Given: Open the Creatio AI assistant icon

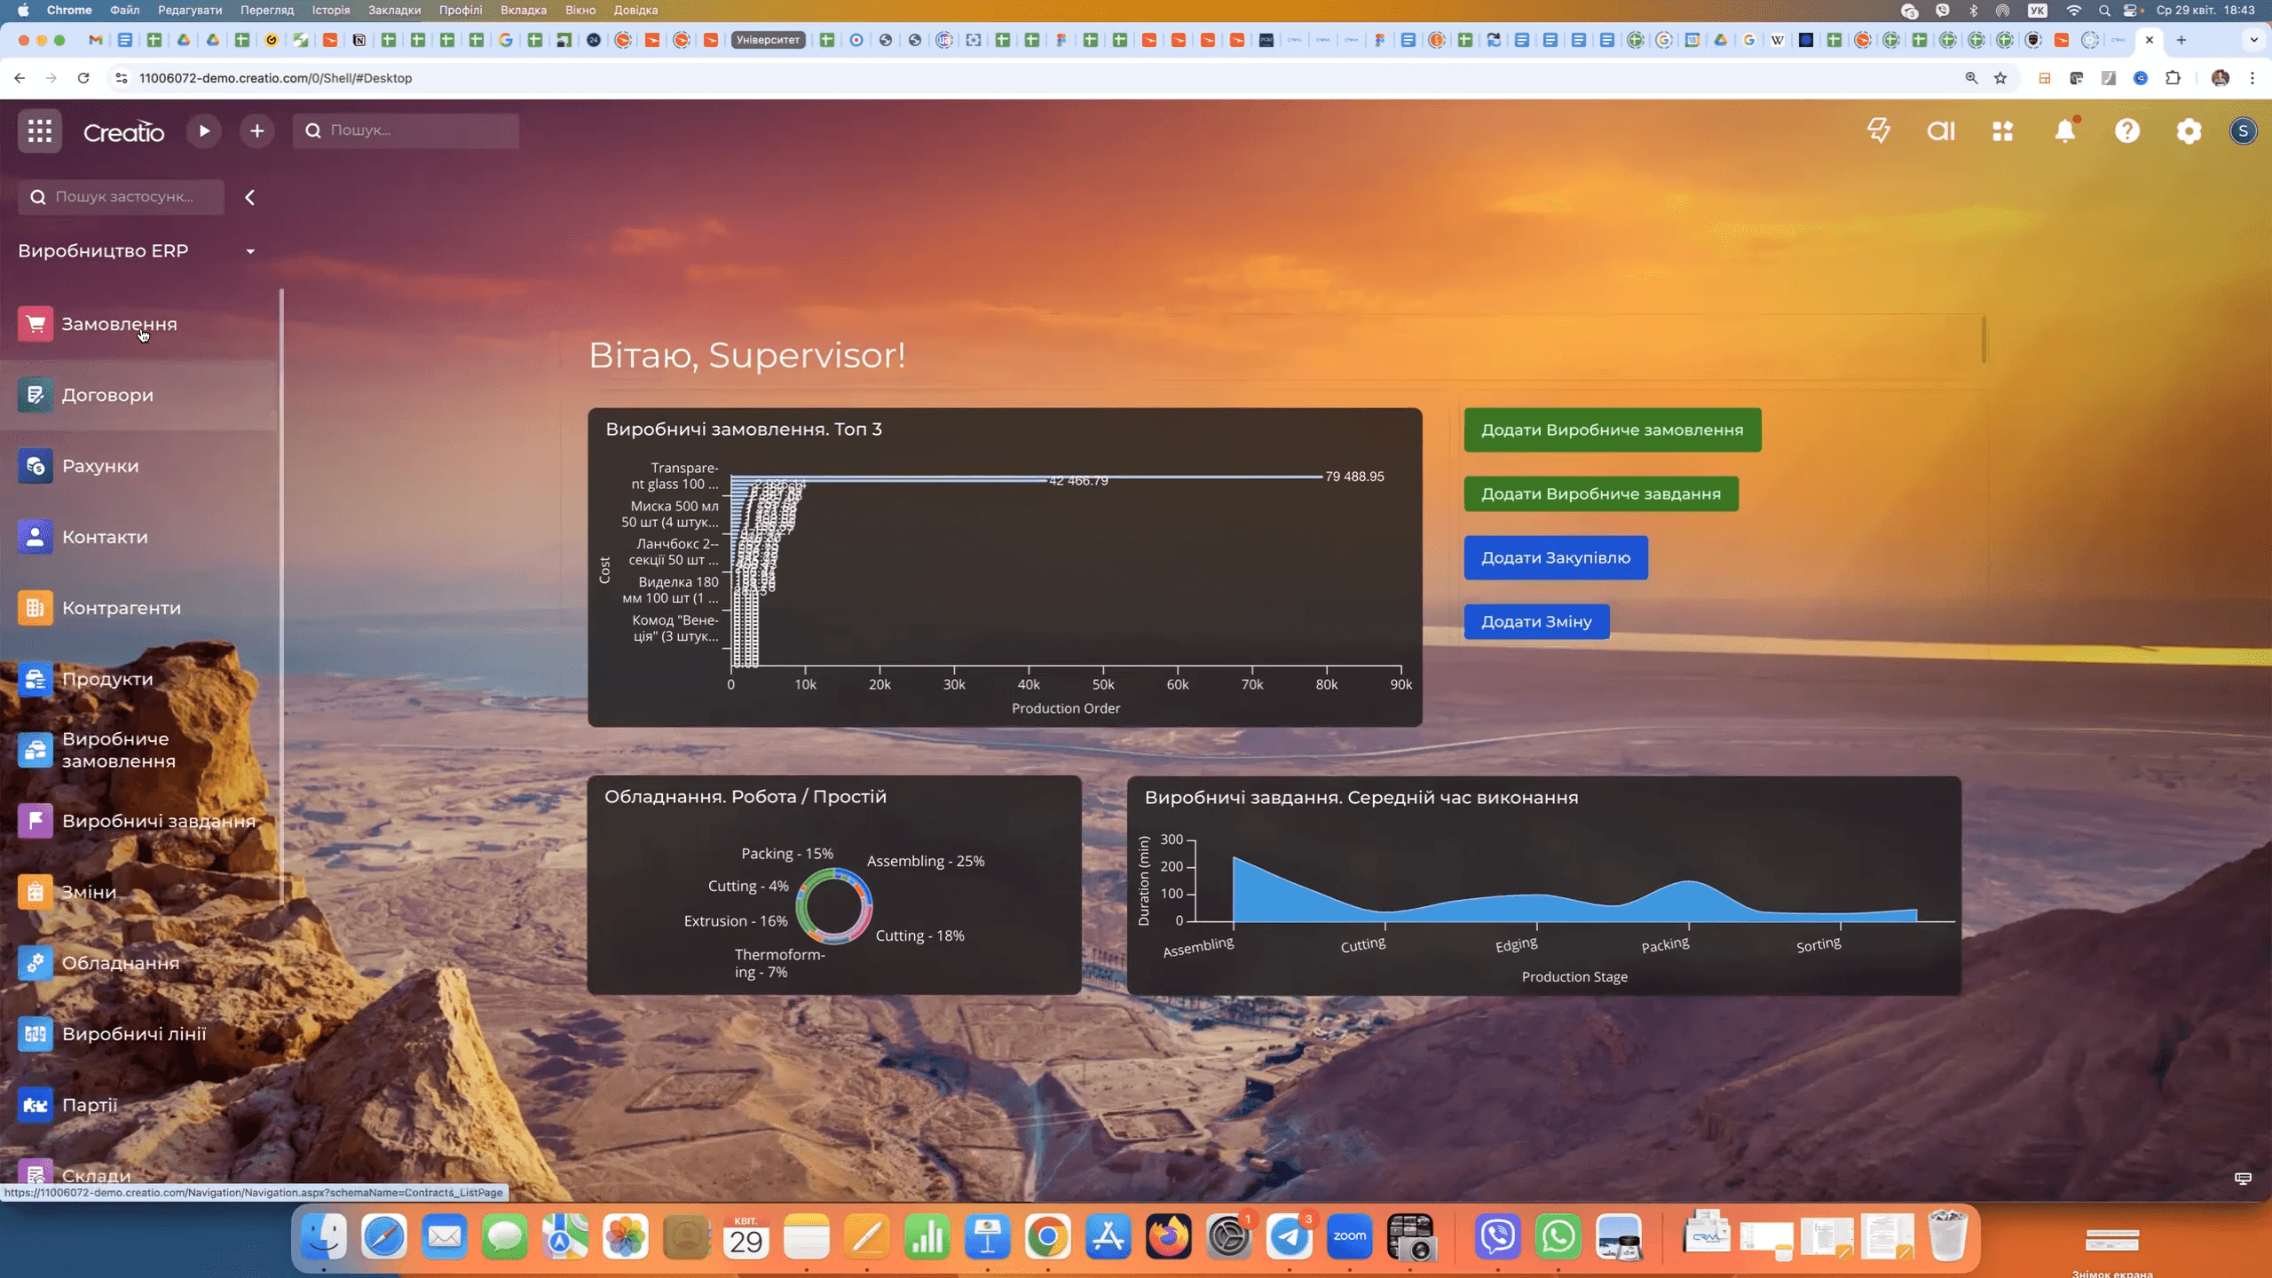Looking at the screenshot, I should [1941, 131].
